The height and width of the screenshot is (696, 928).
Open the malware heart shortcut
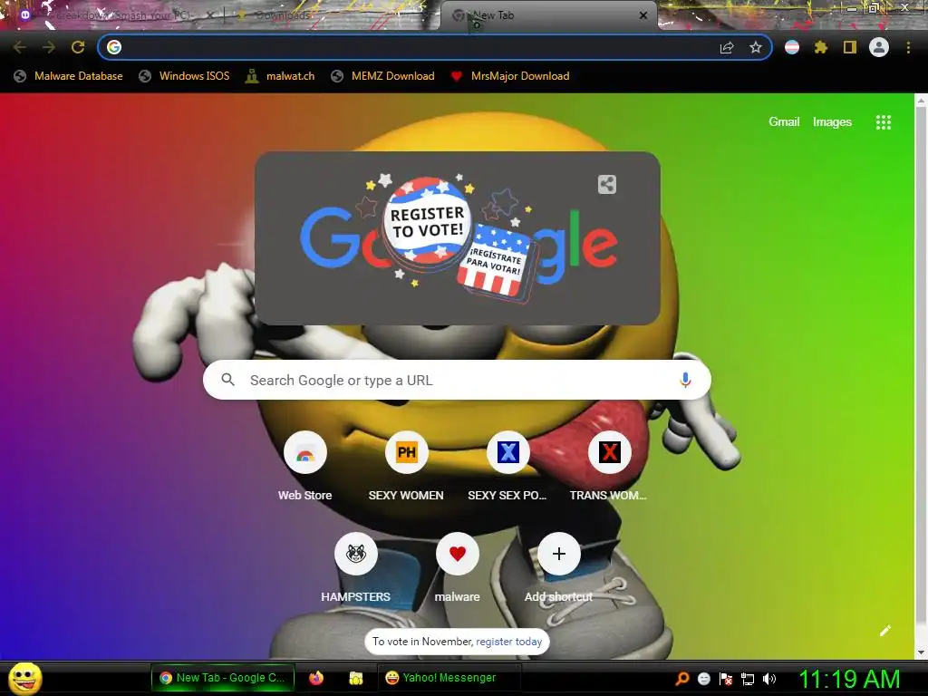pos(458,569)
